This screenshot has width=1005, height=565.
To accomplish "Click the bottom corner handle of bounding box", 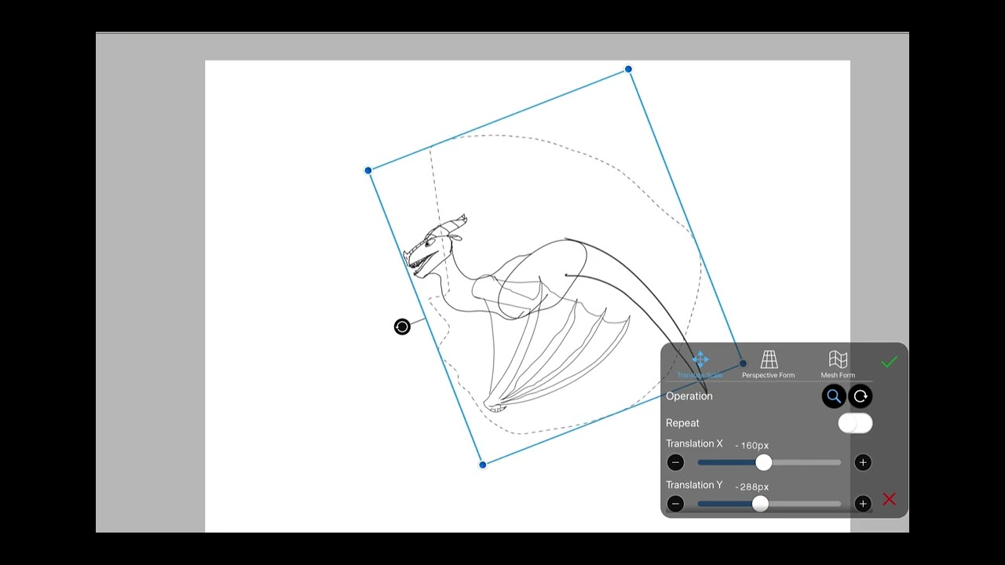I will pos(483,465).
